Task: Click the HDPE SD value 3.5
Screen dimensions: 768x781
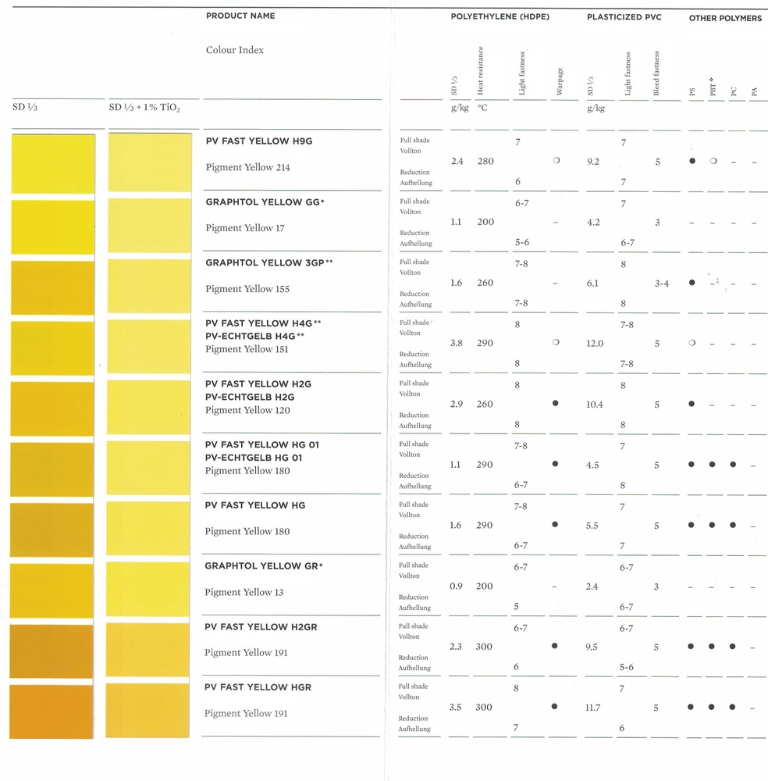Action: click(455, 708)
